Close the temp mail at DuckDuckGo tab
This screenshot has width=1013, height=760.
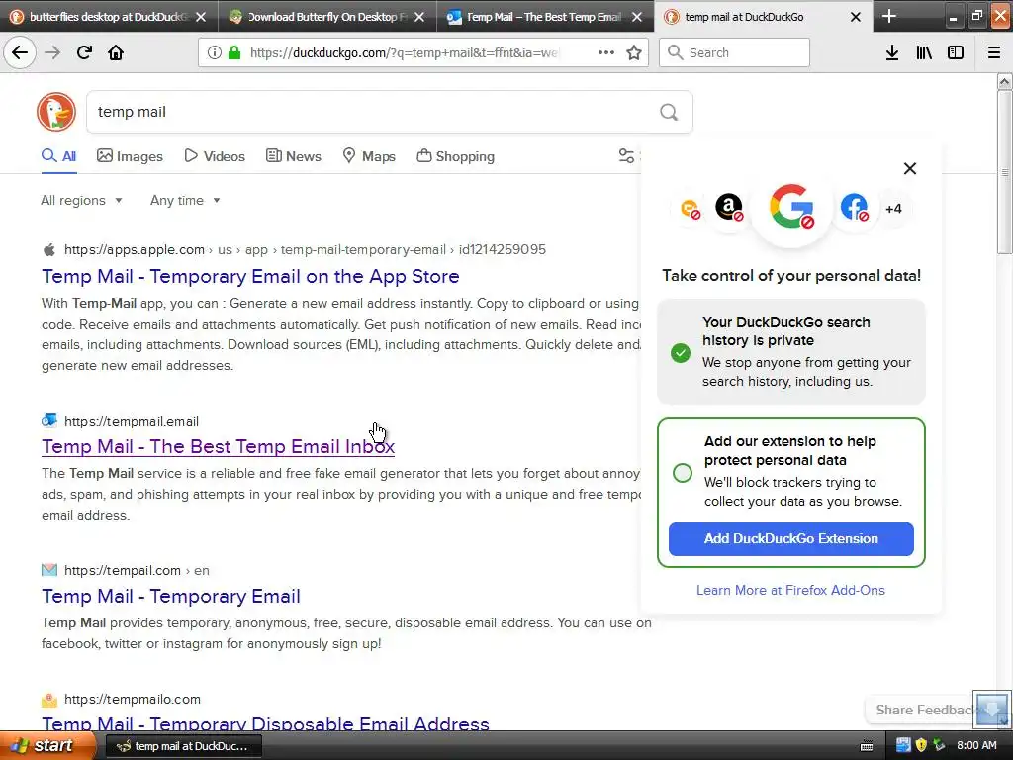pos(856,17)
